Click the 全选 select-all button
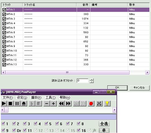Viewport: 151px width, 133px height. [x=104, y=124]
